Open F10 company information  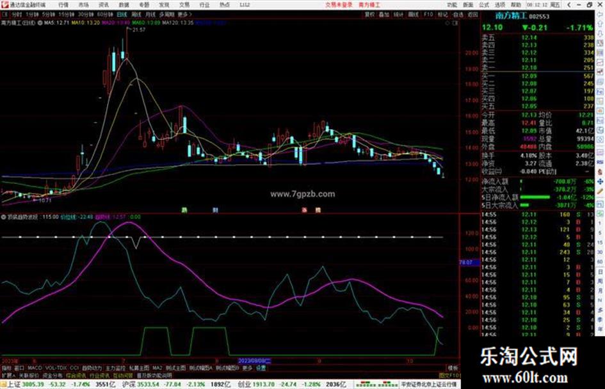pos(428,14)
